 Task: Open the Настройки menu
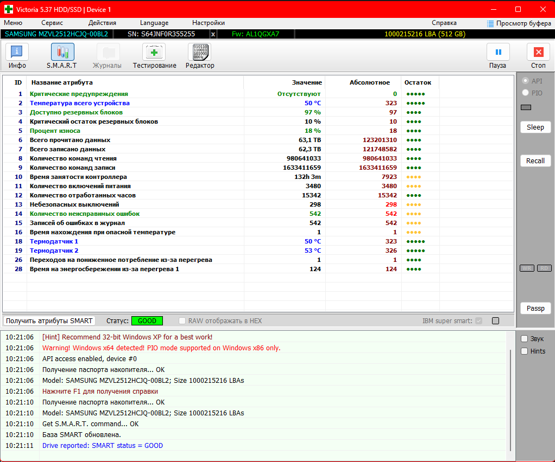208,23
